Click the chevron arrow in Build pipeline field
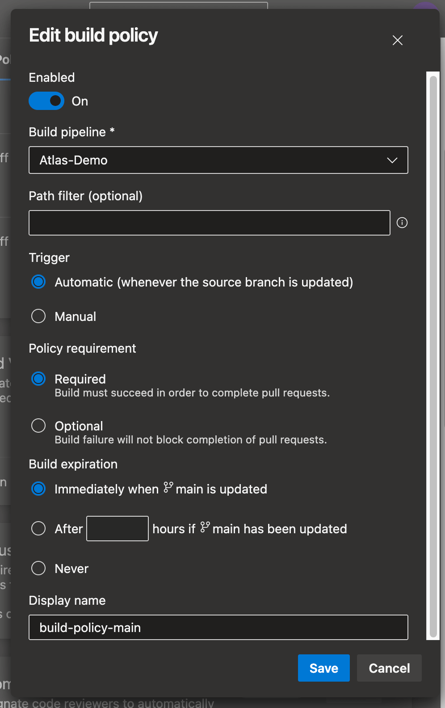The height and width of the screenshot is (708, 445). pyautogui.click(x=392, y=160)
